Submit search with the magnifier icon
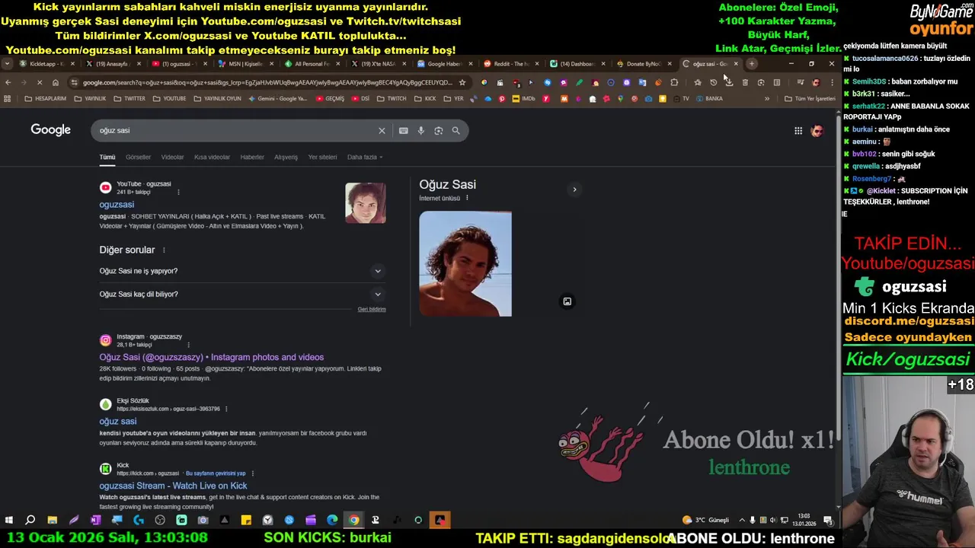975x548 pixels. click(x=456, y=130)
